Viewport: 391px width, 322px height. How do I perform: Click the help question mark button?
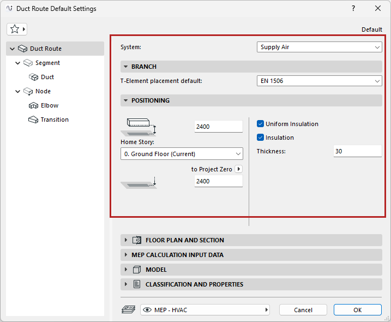[353, 8]
